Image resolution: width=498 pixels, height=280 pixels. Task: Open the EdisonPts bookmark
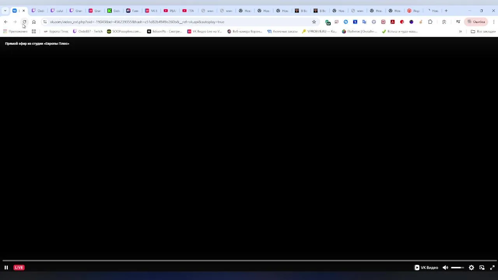coord(165,31)
